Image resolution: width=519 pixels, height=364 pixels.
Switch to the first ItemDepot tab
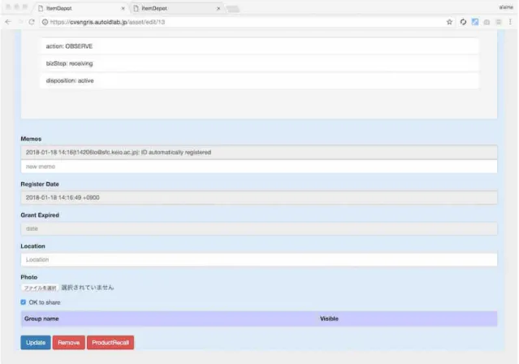coord(81,8)
